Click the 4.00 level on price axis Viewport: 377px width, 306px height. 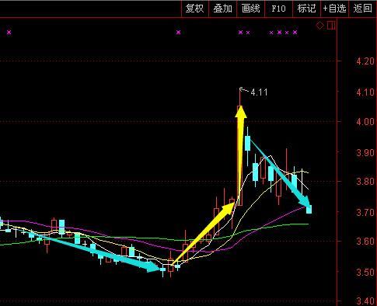pyautogui.click(x=365, y=122)
